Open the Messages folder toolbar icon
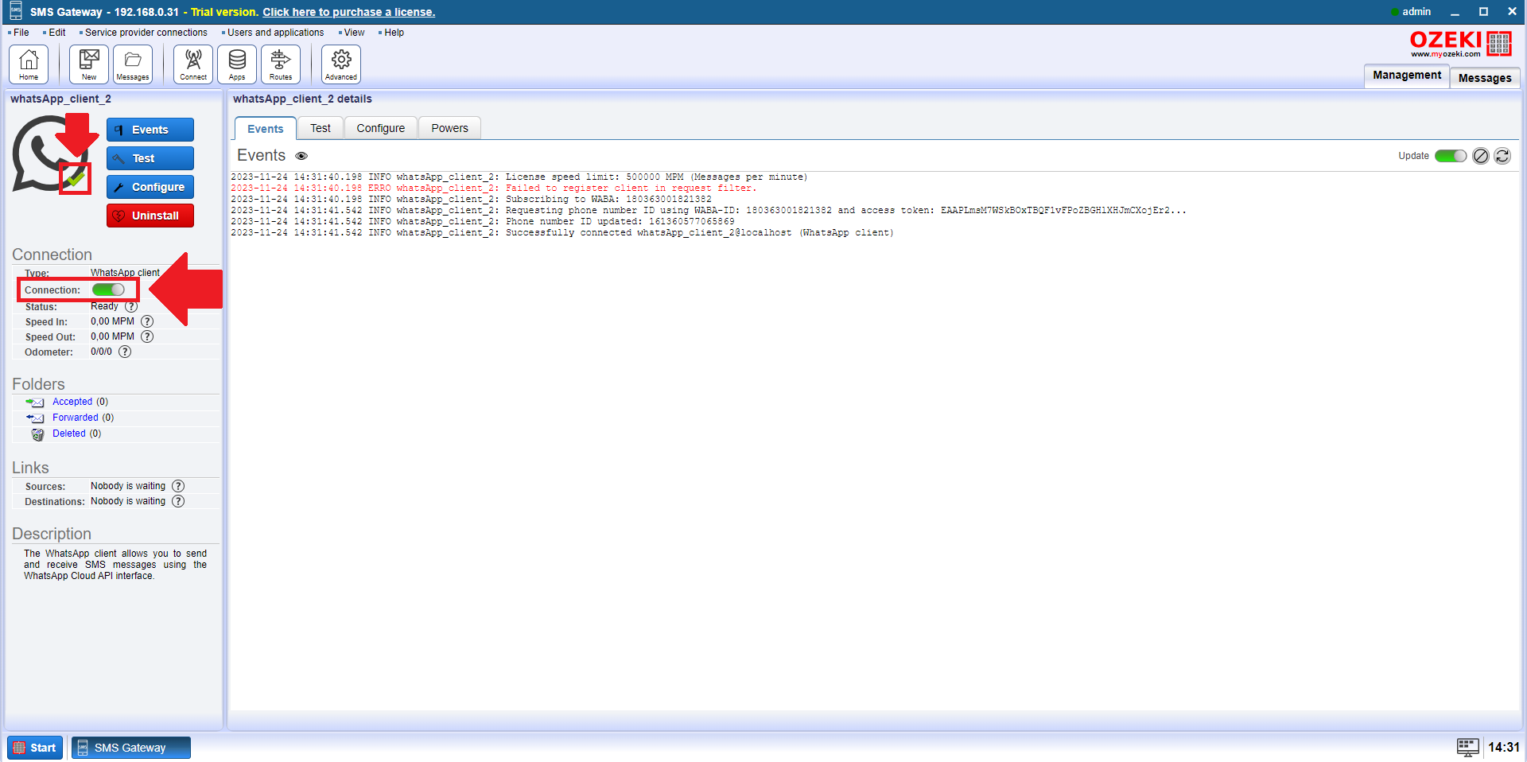Screen dimensions: 1527x762 (133, 64)
